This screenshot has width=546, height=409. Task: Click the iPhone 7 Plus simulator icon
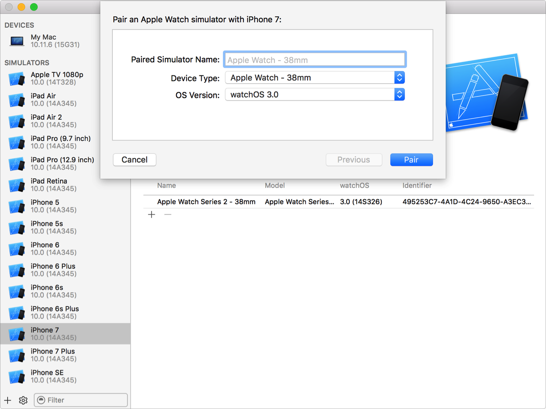(16, 355)
